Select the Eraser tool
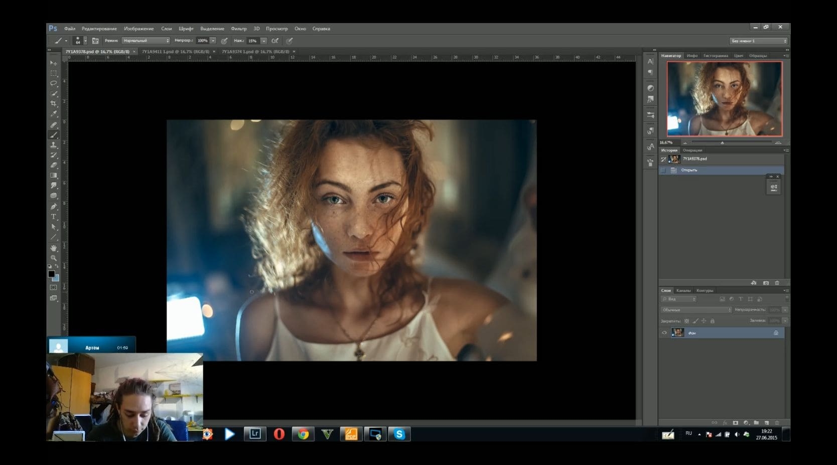Image resolution: width=837 pixels, height=465 pixels. coord(53,165)
